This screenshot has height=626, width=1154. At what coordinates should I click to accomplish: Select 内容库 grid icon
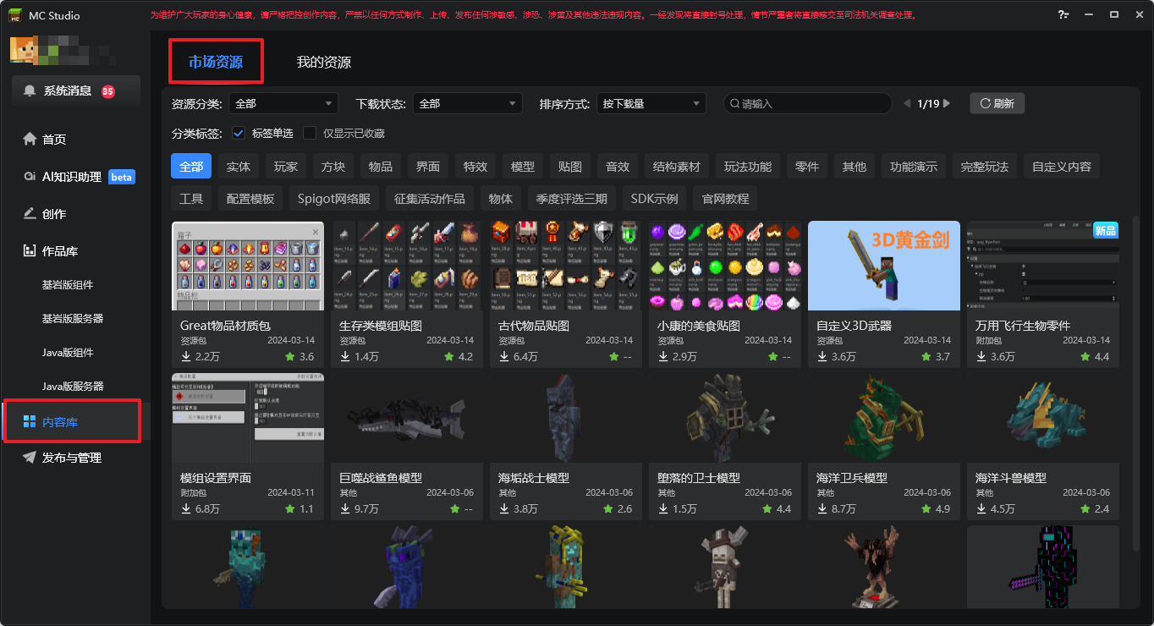click(x=30, y=421)
